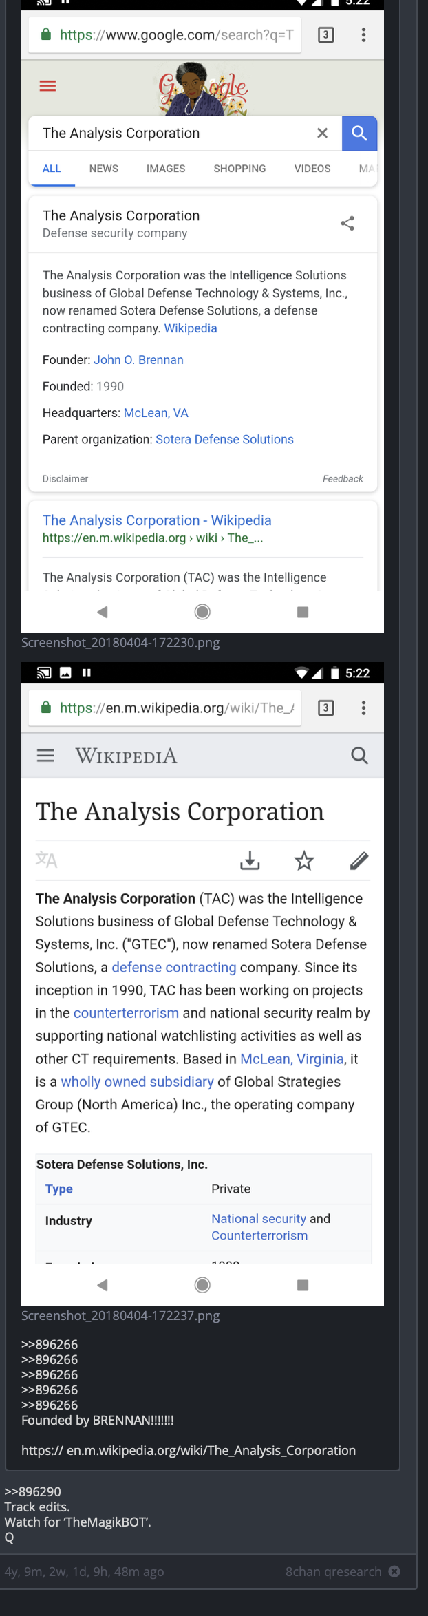Open the 'National security' infobox link
The height and width of the screenshot is (1616, 428).
(259, 1218)
